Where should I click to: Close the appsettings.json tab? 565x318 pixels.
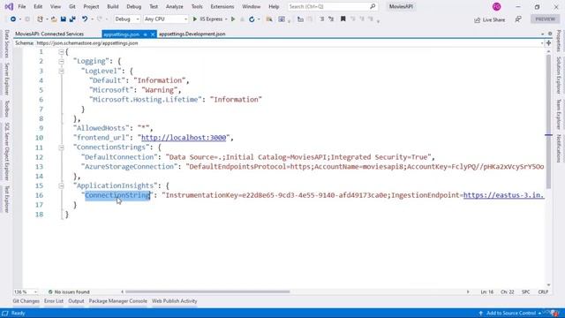coord(153,34)
